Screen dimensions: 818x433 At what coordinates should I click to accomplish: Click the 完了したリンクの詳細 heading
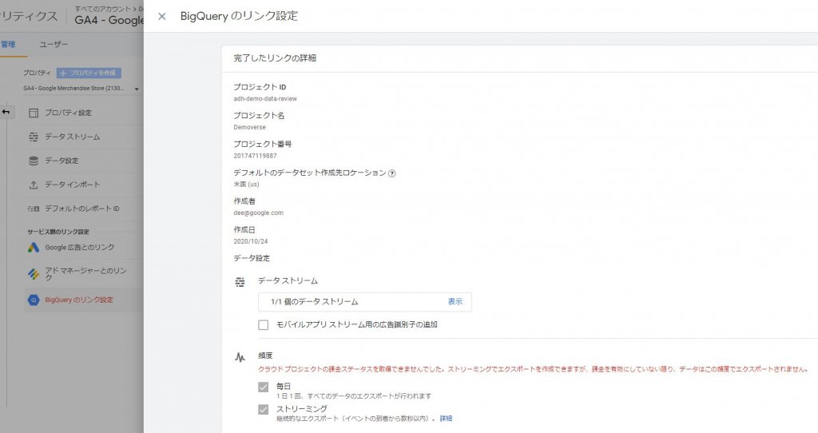pos(275,58)
